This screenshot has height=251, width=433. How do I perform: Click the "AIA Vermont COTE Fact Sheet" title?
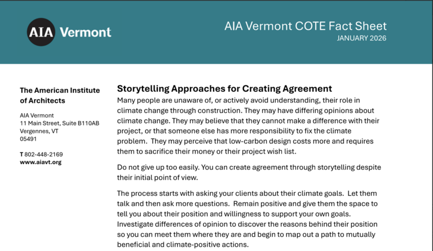point(305,26)
